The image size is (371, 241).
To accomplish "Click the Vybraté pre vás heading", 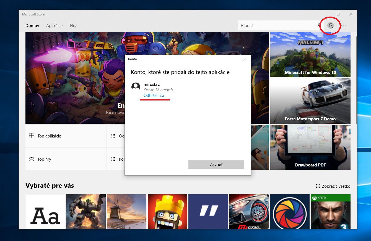I will [x=50, y=186].
